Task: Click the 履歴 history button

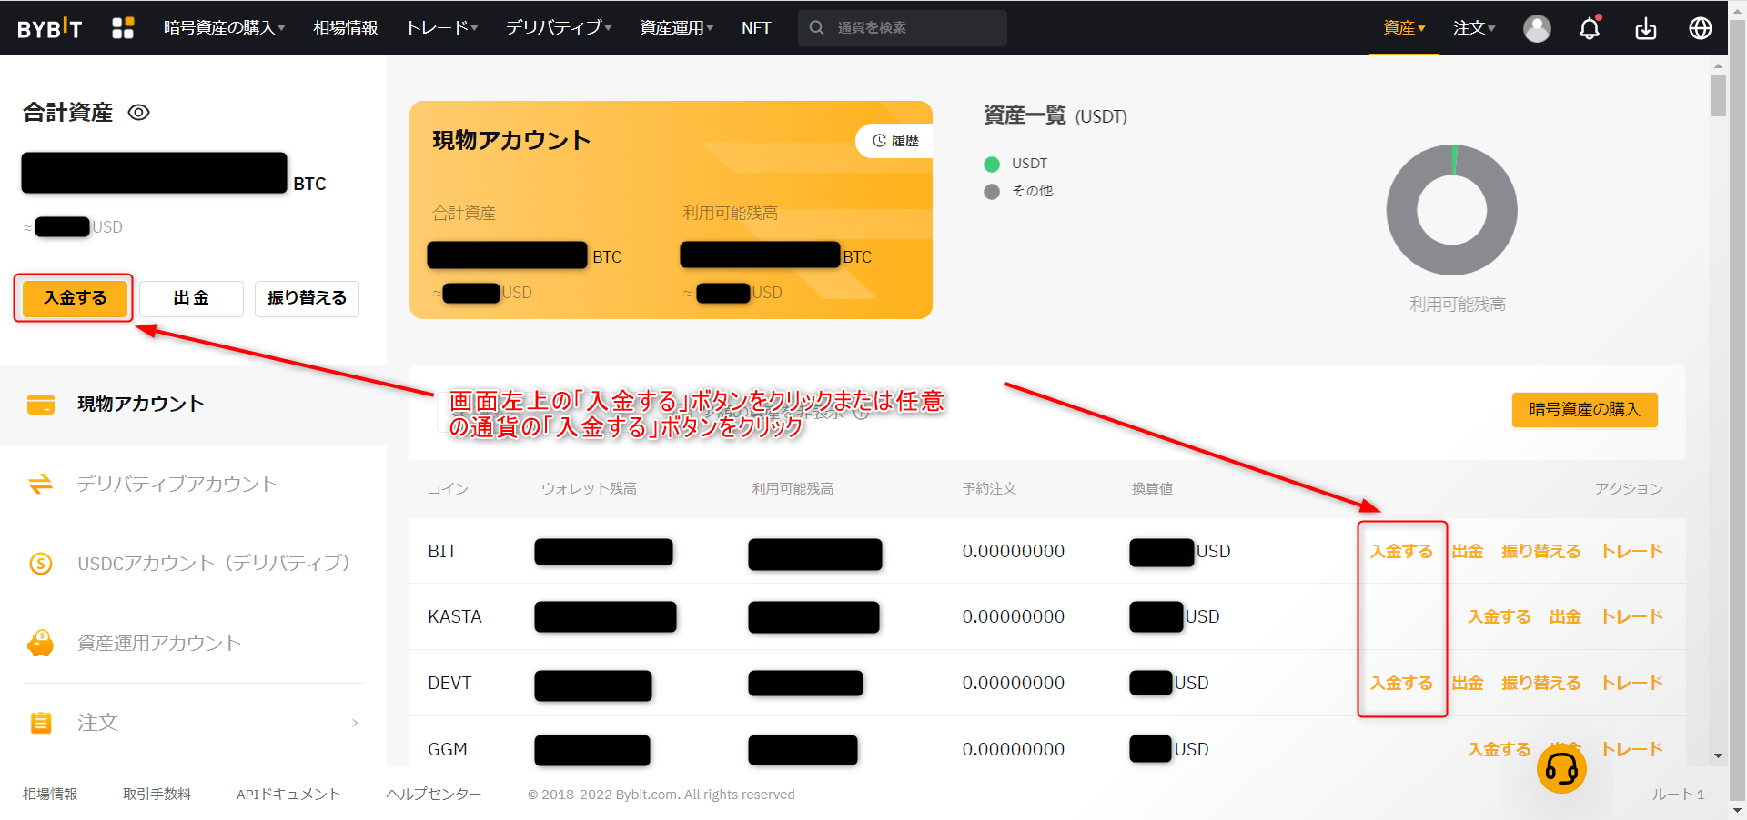Action: pyautogui.click(x=895, y=141)
